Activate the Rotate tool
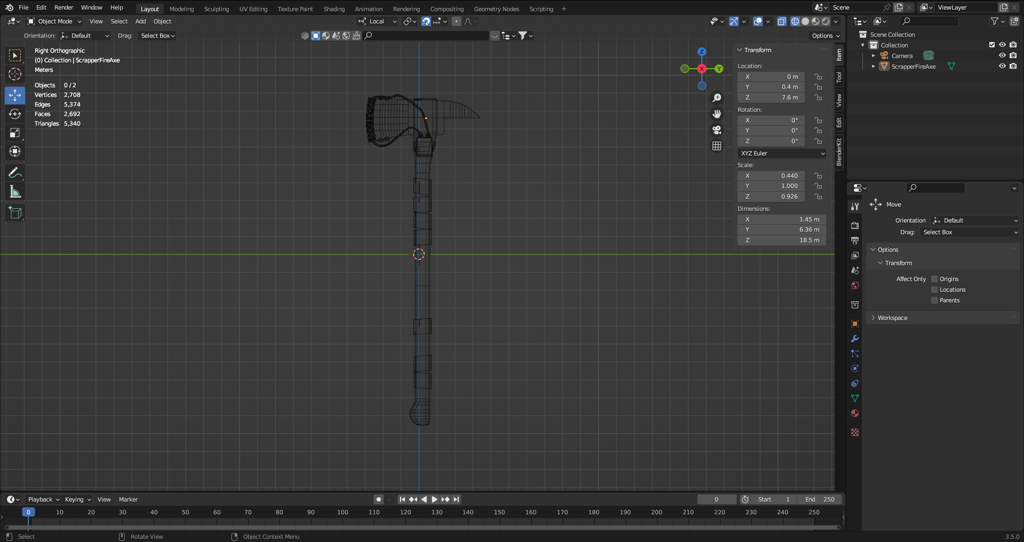This screenshot has height=542, width=1024. click(15, 114)
